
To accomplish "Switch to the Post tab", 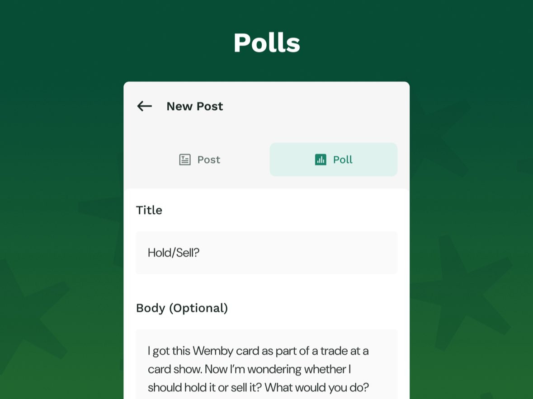I will pos(199,160).
